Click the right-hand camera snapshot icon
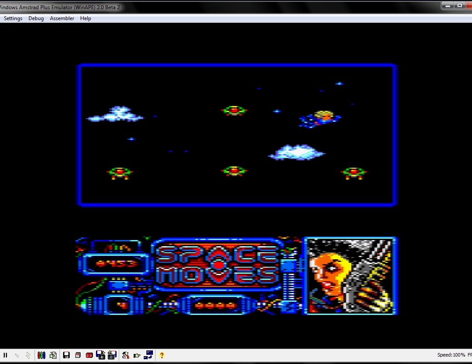 pos(112,355)
